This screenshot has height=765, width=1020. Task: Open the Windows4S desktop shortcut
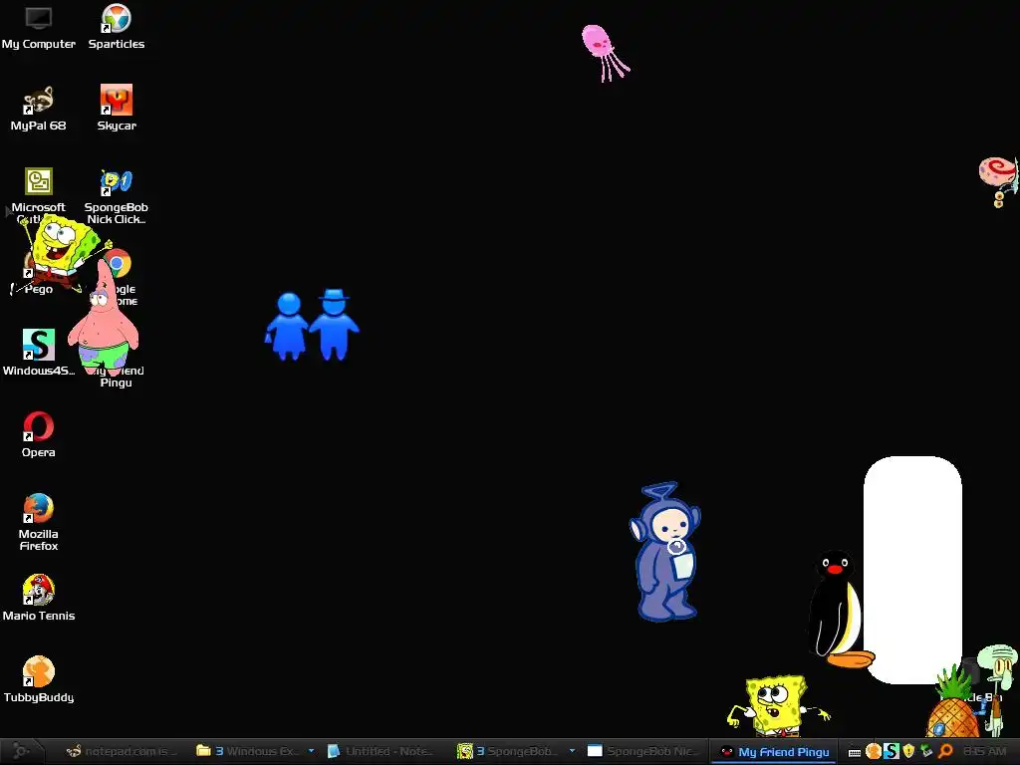click(39, 353)
